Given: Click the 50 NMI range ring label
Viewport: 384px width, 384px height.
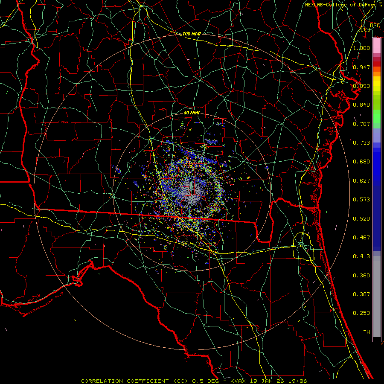Looking at the screenshot, I should pyautogui.click(x=192, y=113).
